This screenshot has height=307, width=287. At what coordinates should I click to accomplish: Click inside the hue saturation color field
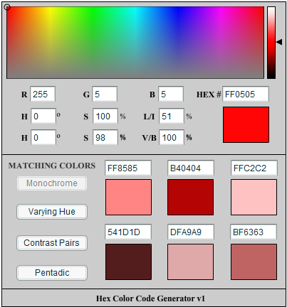tap(135, 43)
